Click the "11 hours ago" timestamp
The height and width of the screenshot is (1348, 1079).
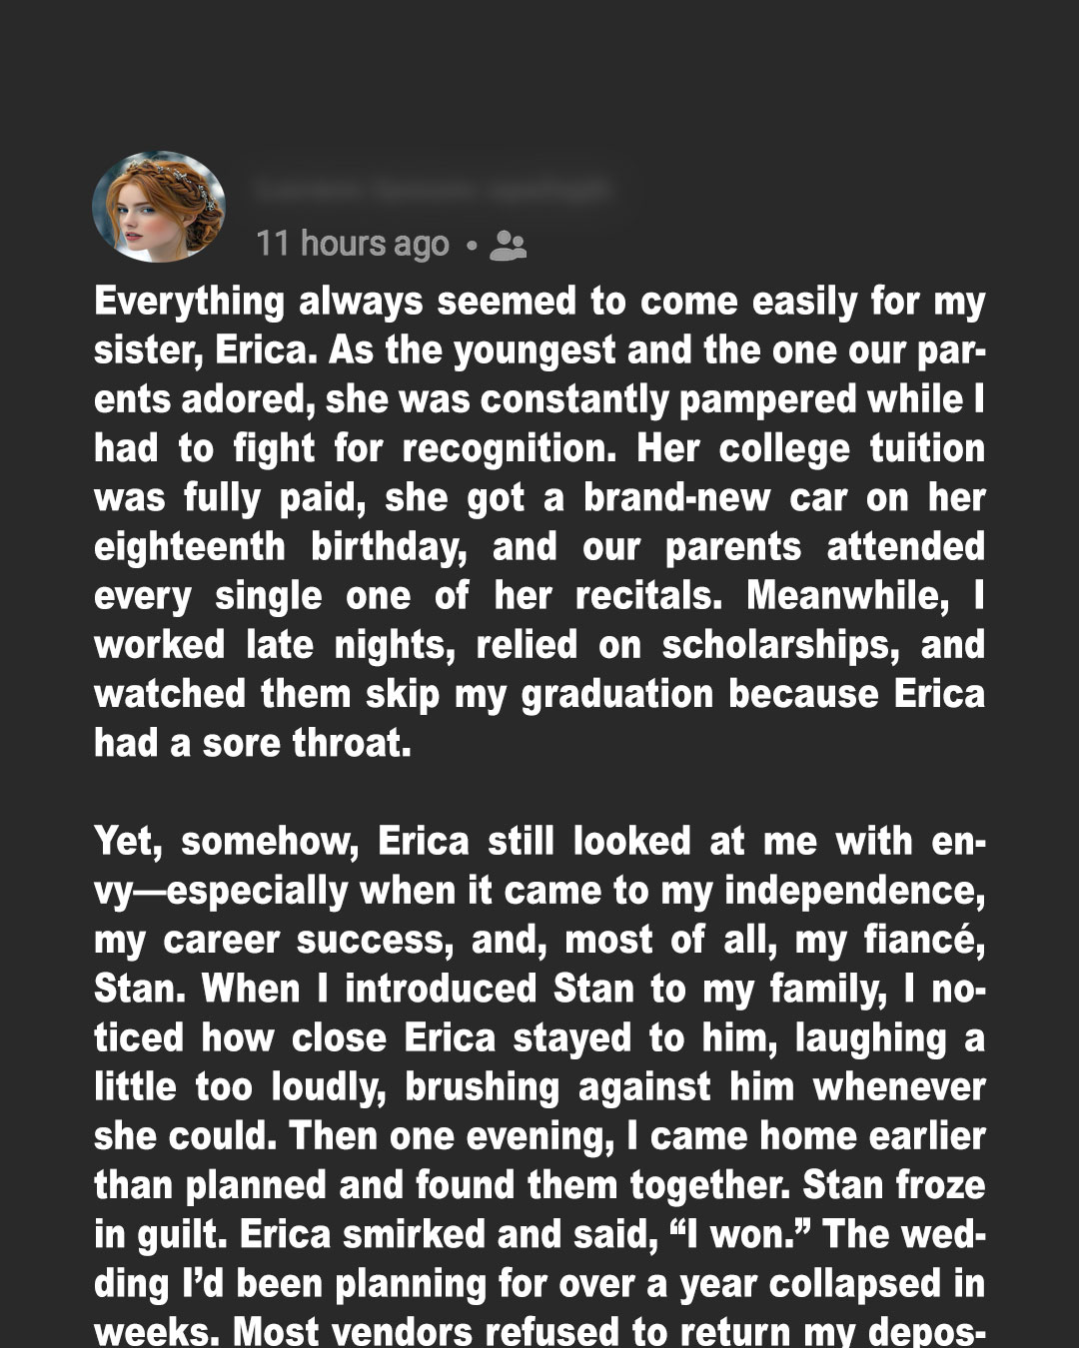tap(353, 244)
